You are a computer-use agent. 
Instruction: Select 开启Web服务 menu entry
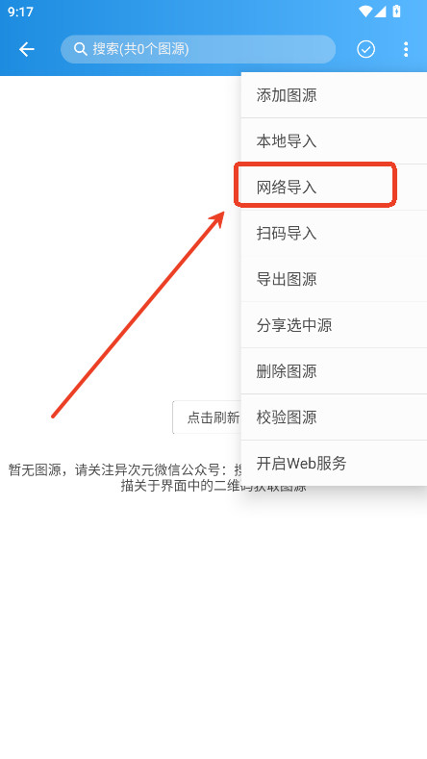click(334, 464)
